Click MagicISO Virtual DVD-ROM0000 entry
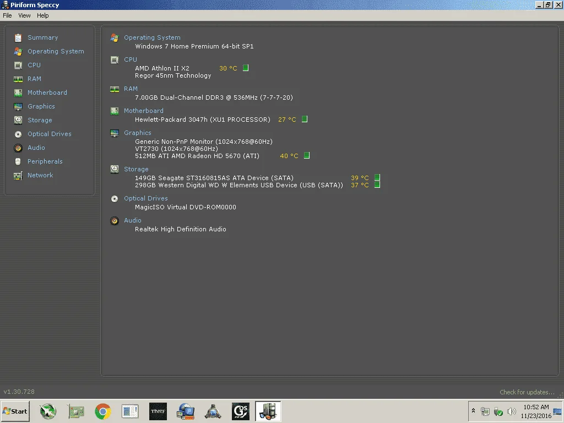 [x=186, y=207]
